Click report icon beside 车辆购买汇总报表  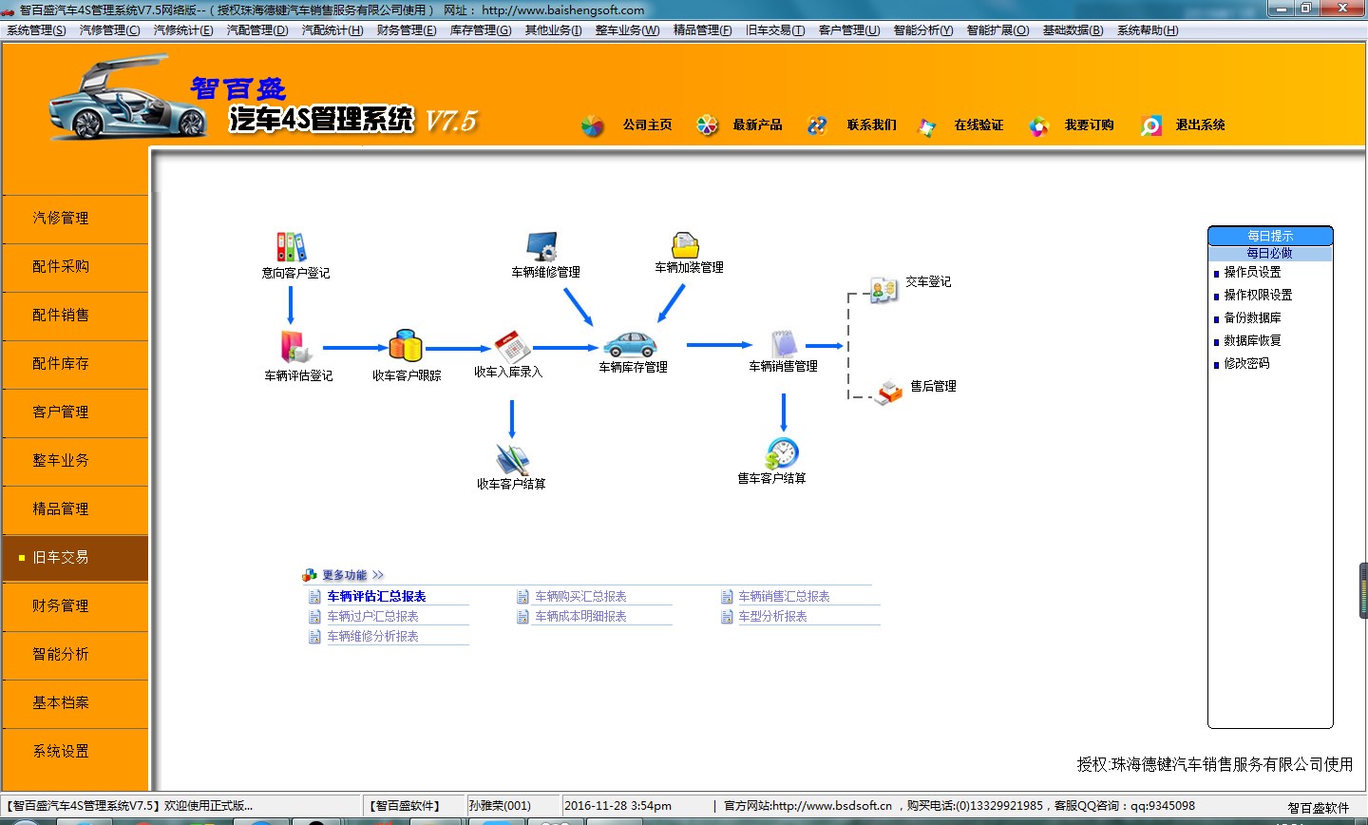coord(522,597)
